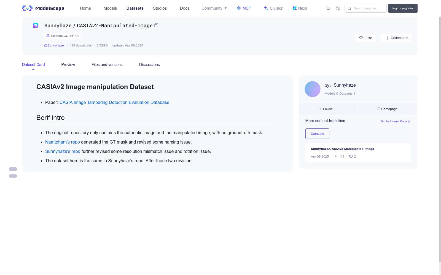Go to Civision page
441x275 pixels.
click(x=273, y=8)
